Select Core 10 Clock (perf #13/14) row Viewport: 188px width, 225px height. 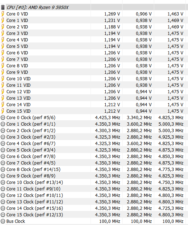94,183
